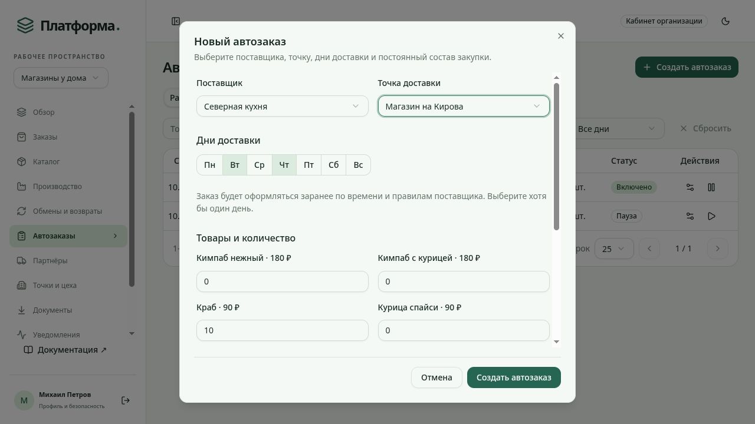Deselect delivery day Вт
The image size is (755, 424).
click(x=235, y=165)
